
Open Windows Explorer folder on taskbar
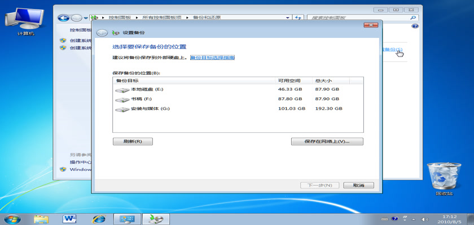pos(41,218)
